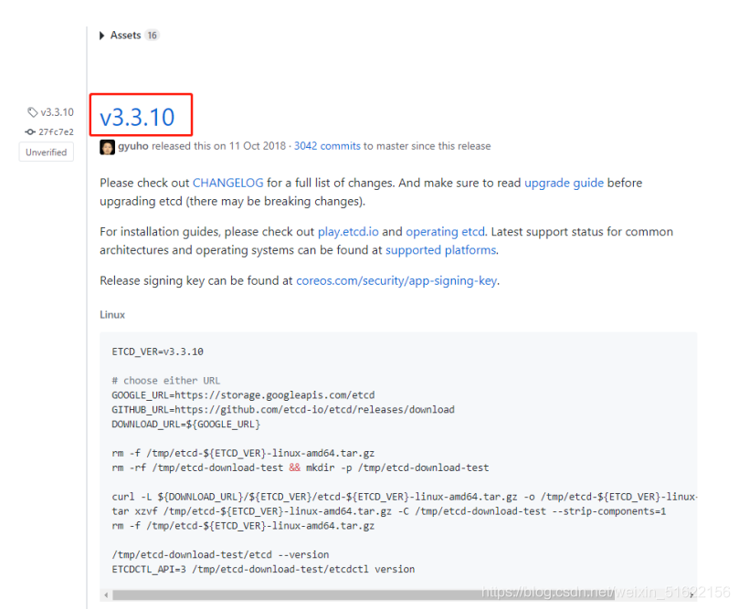Open the v3.3.10 tag link in sidebar

(x=57, y=112)
